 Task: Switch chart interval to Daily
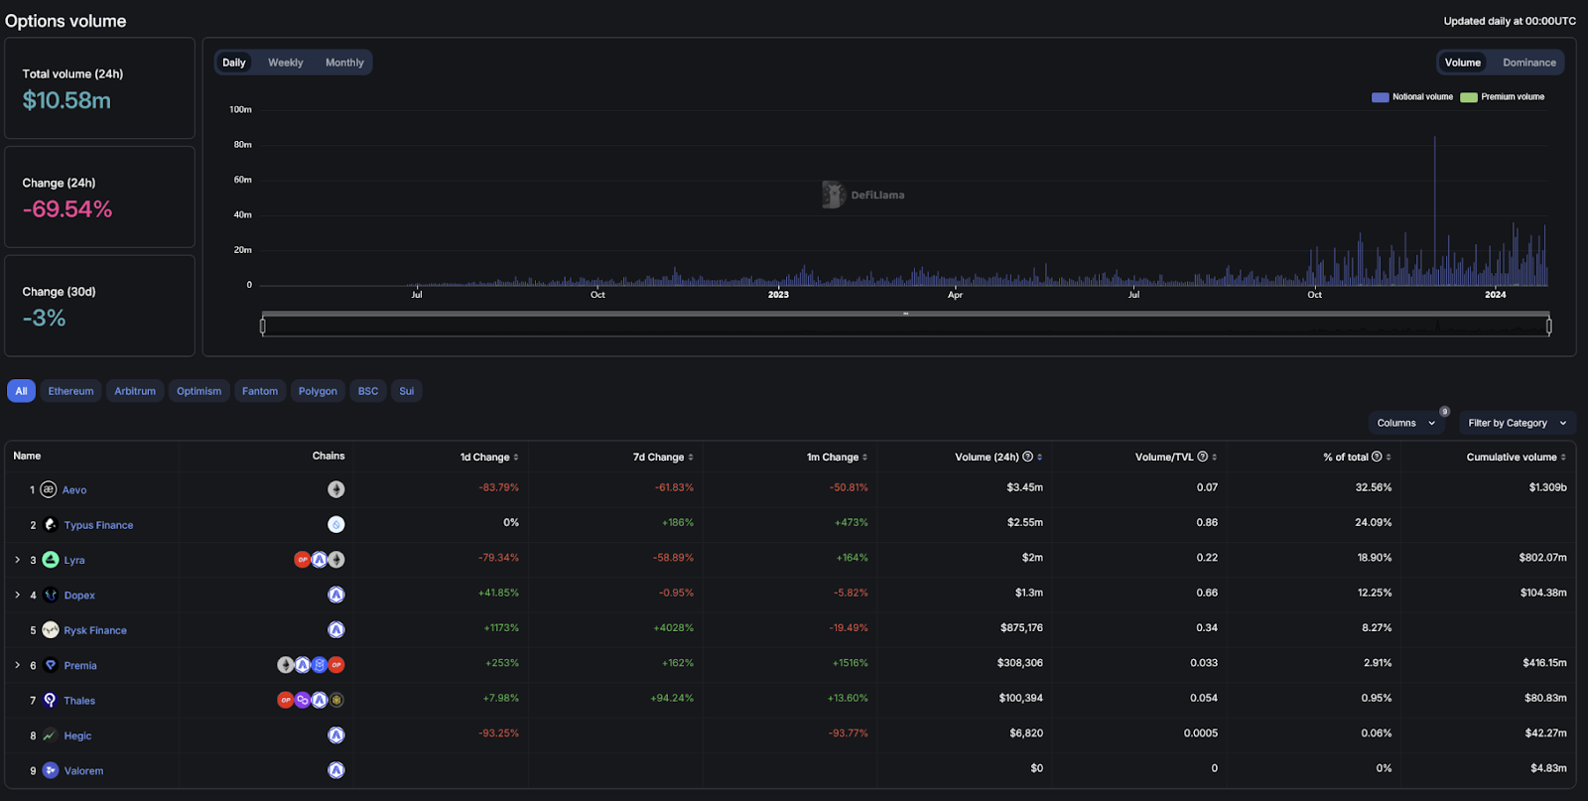tap(234, 63)
